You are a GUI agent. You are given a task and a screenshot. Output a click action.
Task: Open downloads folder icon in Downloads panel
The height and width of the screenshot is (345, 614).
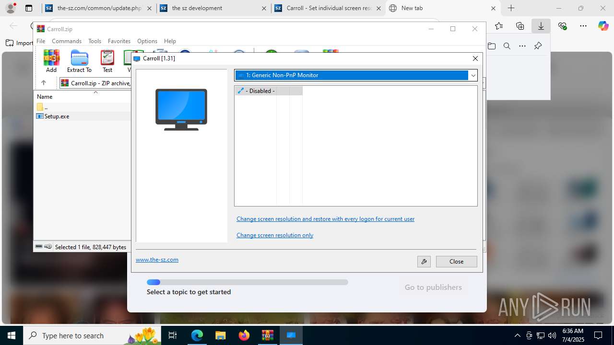click(x=492, y=46)
